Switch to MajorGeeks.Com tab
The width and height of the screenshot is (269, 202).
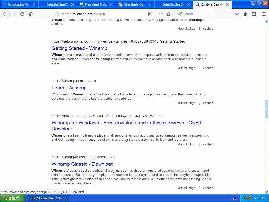tap(135, 4)
